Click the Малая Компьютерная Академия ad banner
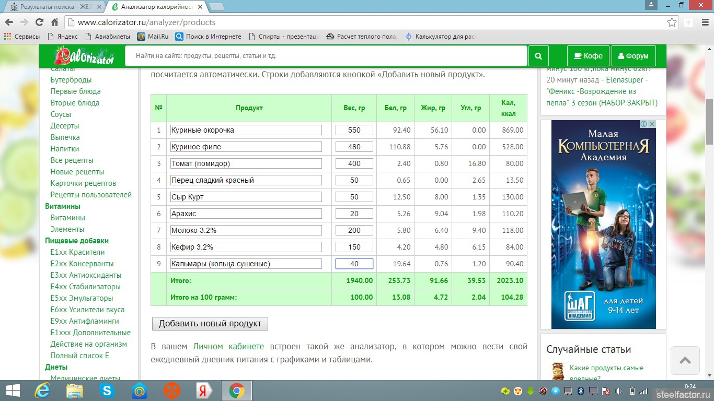This screenshot has height=401, width=714. 603,225
